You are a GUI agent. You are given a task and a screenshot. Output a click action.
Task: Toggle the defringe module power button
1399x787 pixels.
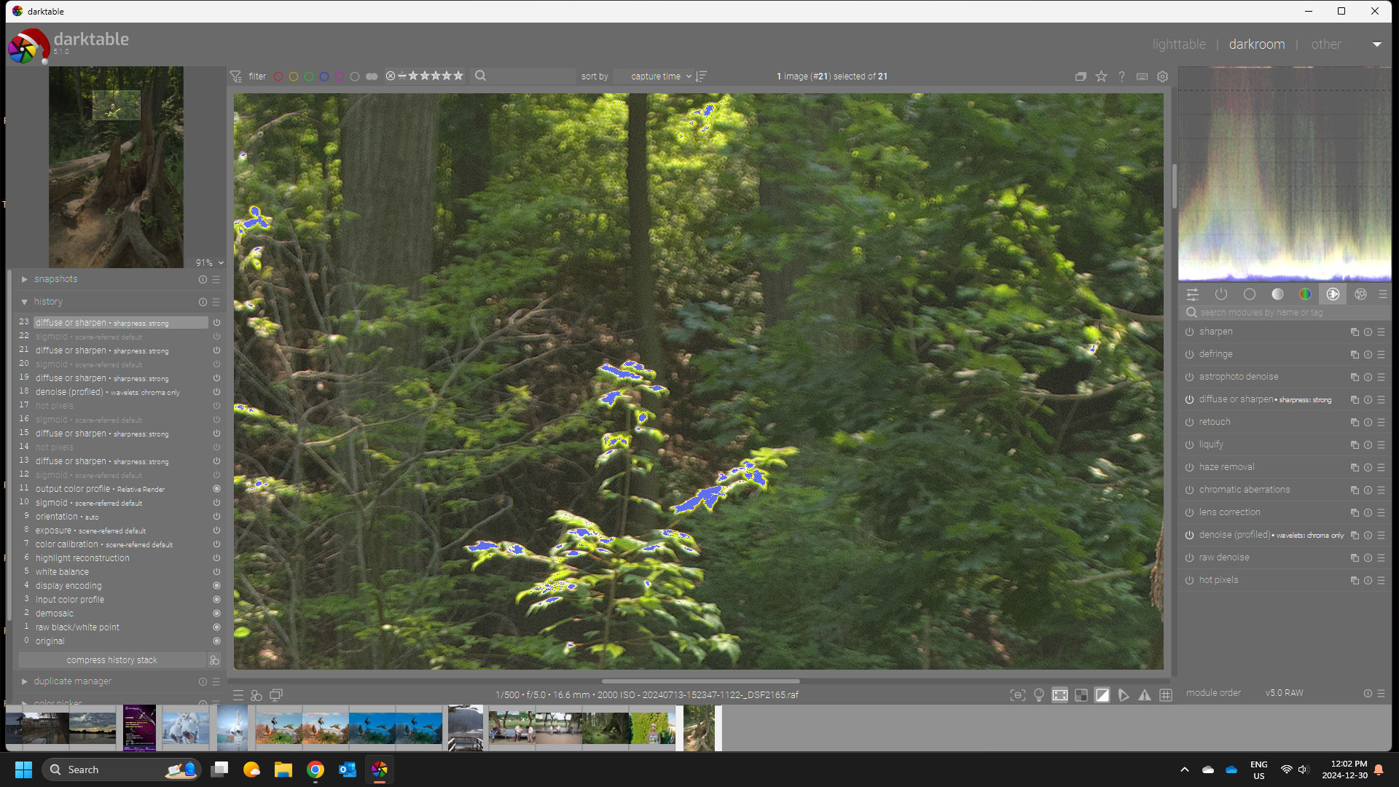[x=1189, y=354]
